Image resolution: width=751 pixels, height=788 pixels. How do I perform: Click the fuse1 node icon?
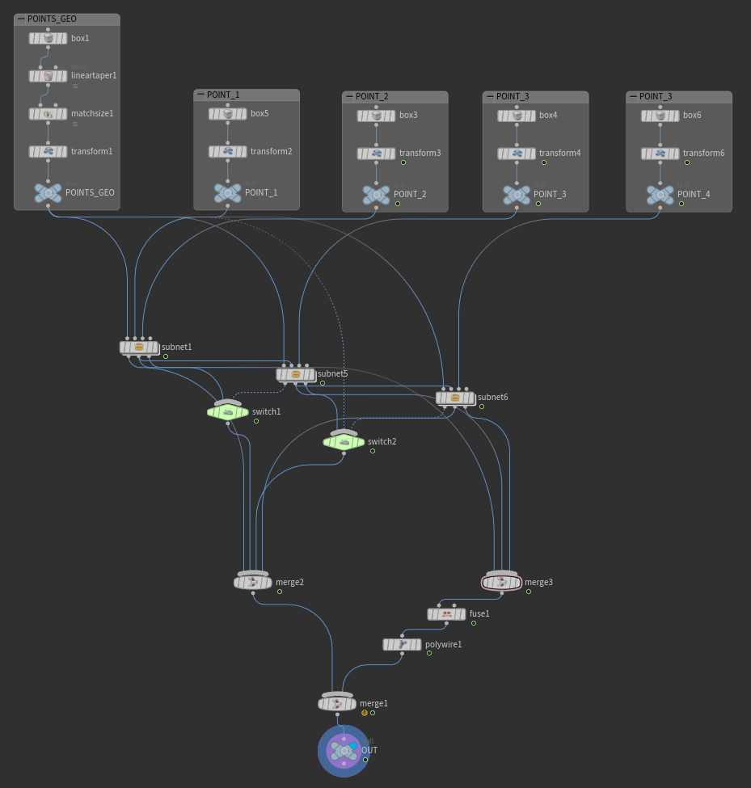pos(446,614)
